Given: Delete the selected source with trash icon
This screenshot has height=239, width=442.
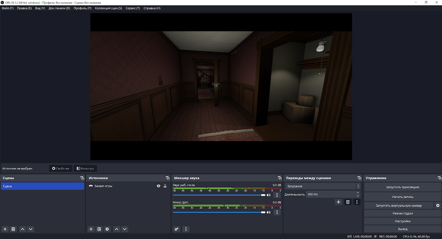Looking at the screenshot, I should (99, 229).
